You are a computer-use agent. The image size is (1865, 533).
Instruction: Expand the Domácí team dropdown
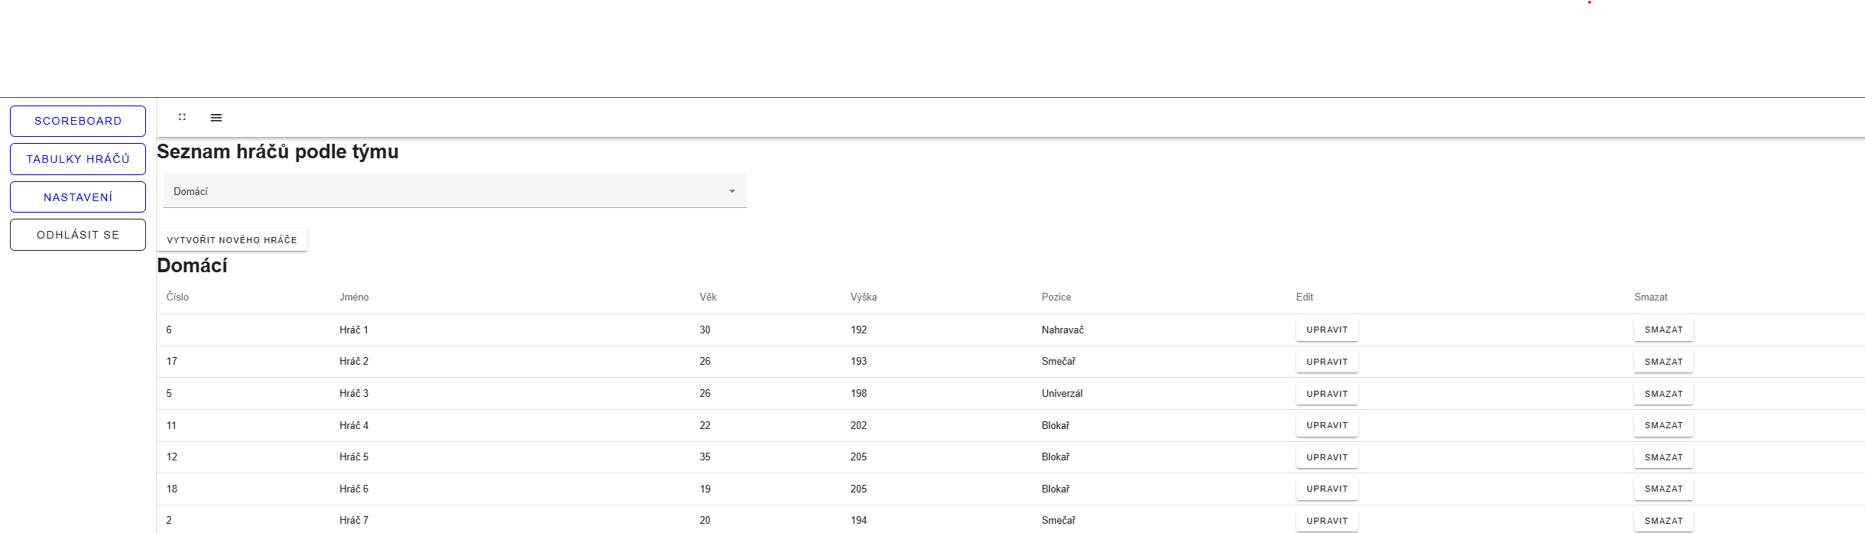click(454, 191)
